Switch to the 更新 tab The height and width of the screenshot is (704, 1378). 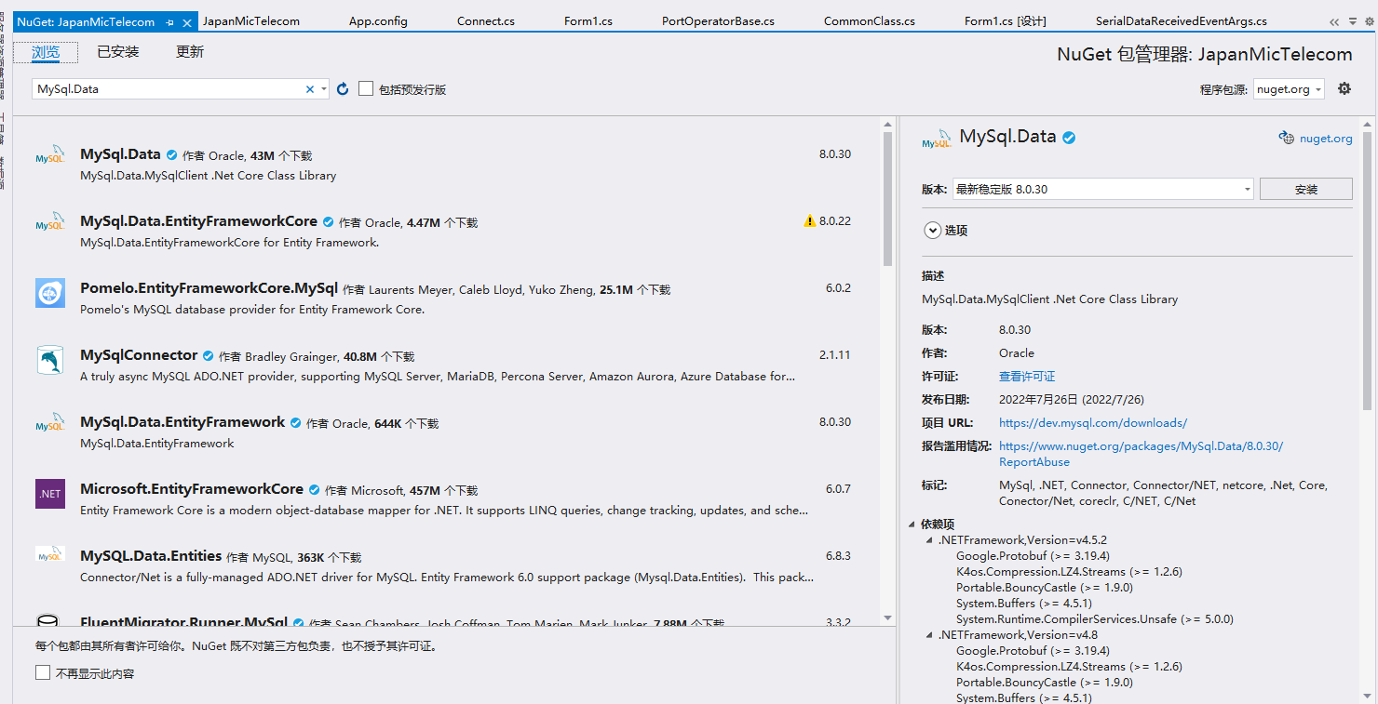coord(190,52)
